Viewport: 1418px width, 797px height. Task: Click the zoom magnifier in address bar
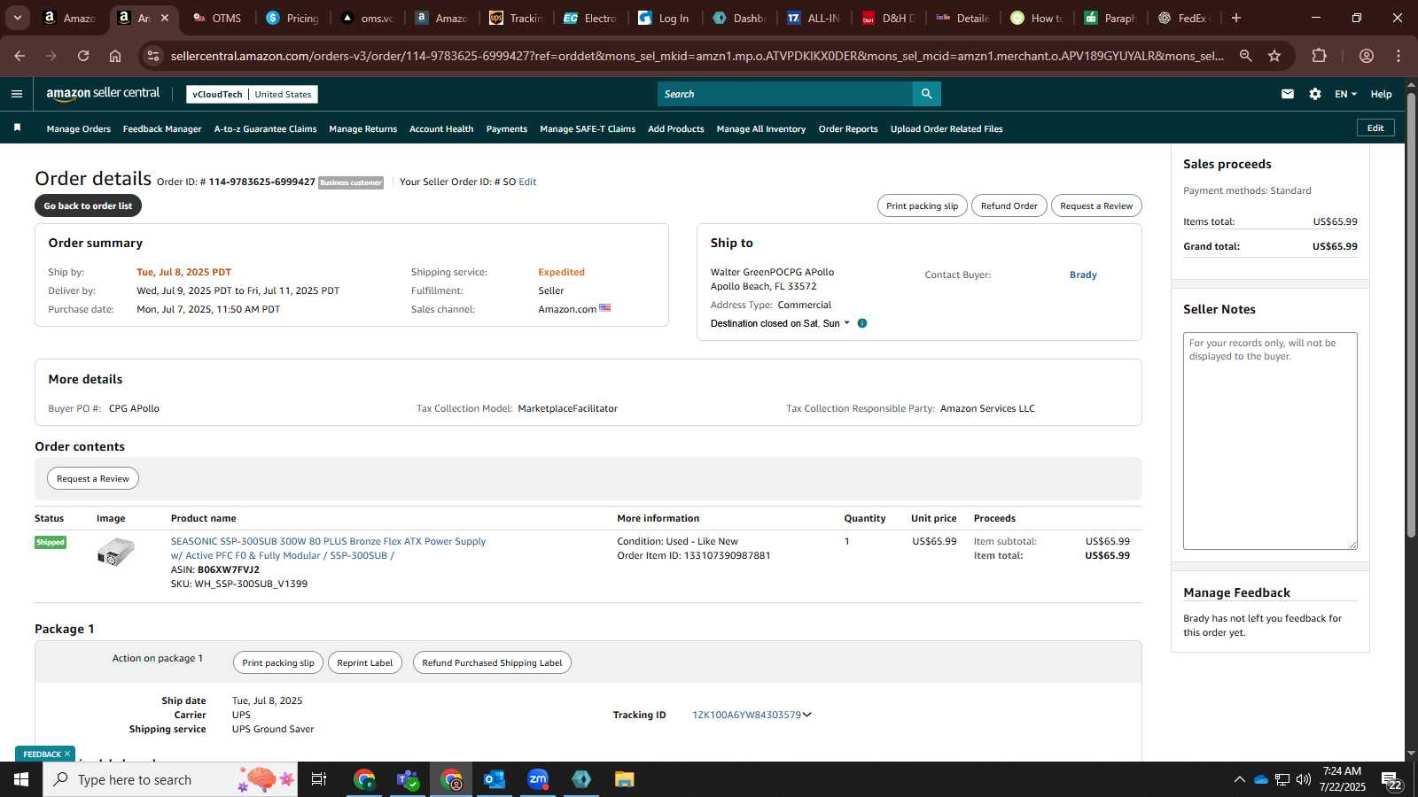[1245, 56]
